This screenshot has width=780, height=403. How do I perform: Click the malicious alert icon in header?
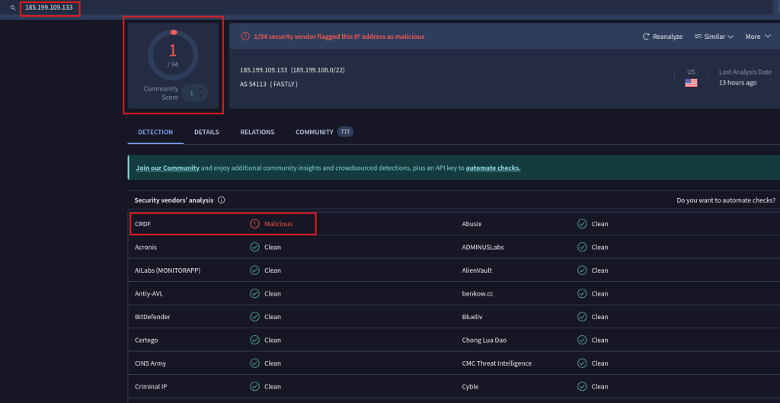point(245,37)
